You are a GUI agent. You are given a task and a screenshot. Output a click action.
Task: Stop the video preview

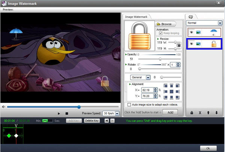click(67, 113)
